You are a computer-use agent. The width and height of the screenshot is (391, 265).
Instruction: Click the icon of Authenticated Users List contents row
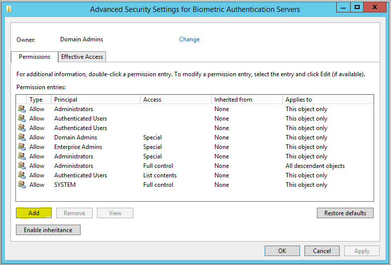(22, 175)
